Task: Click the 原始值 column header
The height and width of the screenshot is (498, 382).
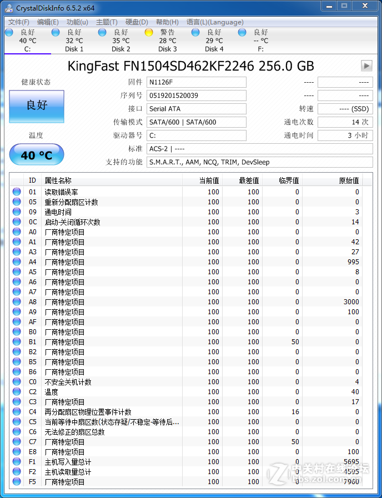Action: coord(332,180)
